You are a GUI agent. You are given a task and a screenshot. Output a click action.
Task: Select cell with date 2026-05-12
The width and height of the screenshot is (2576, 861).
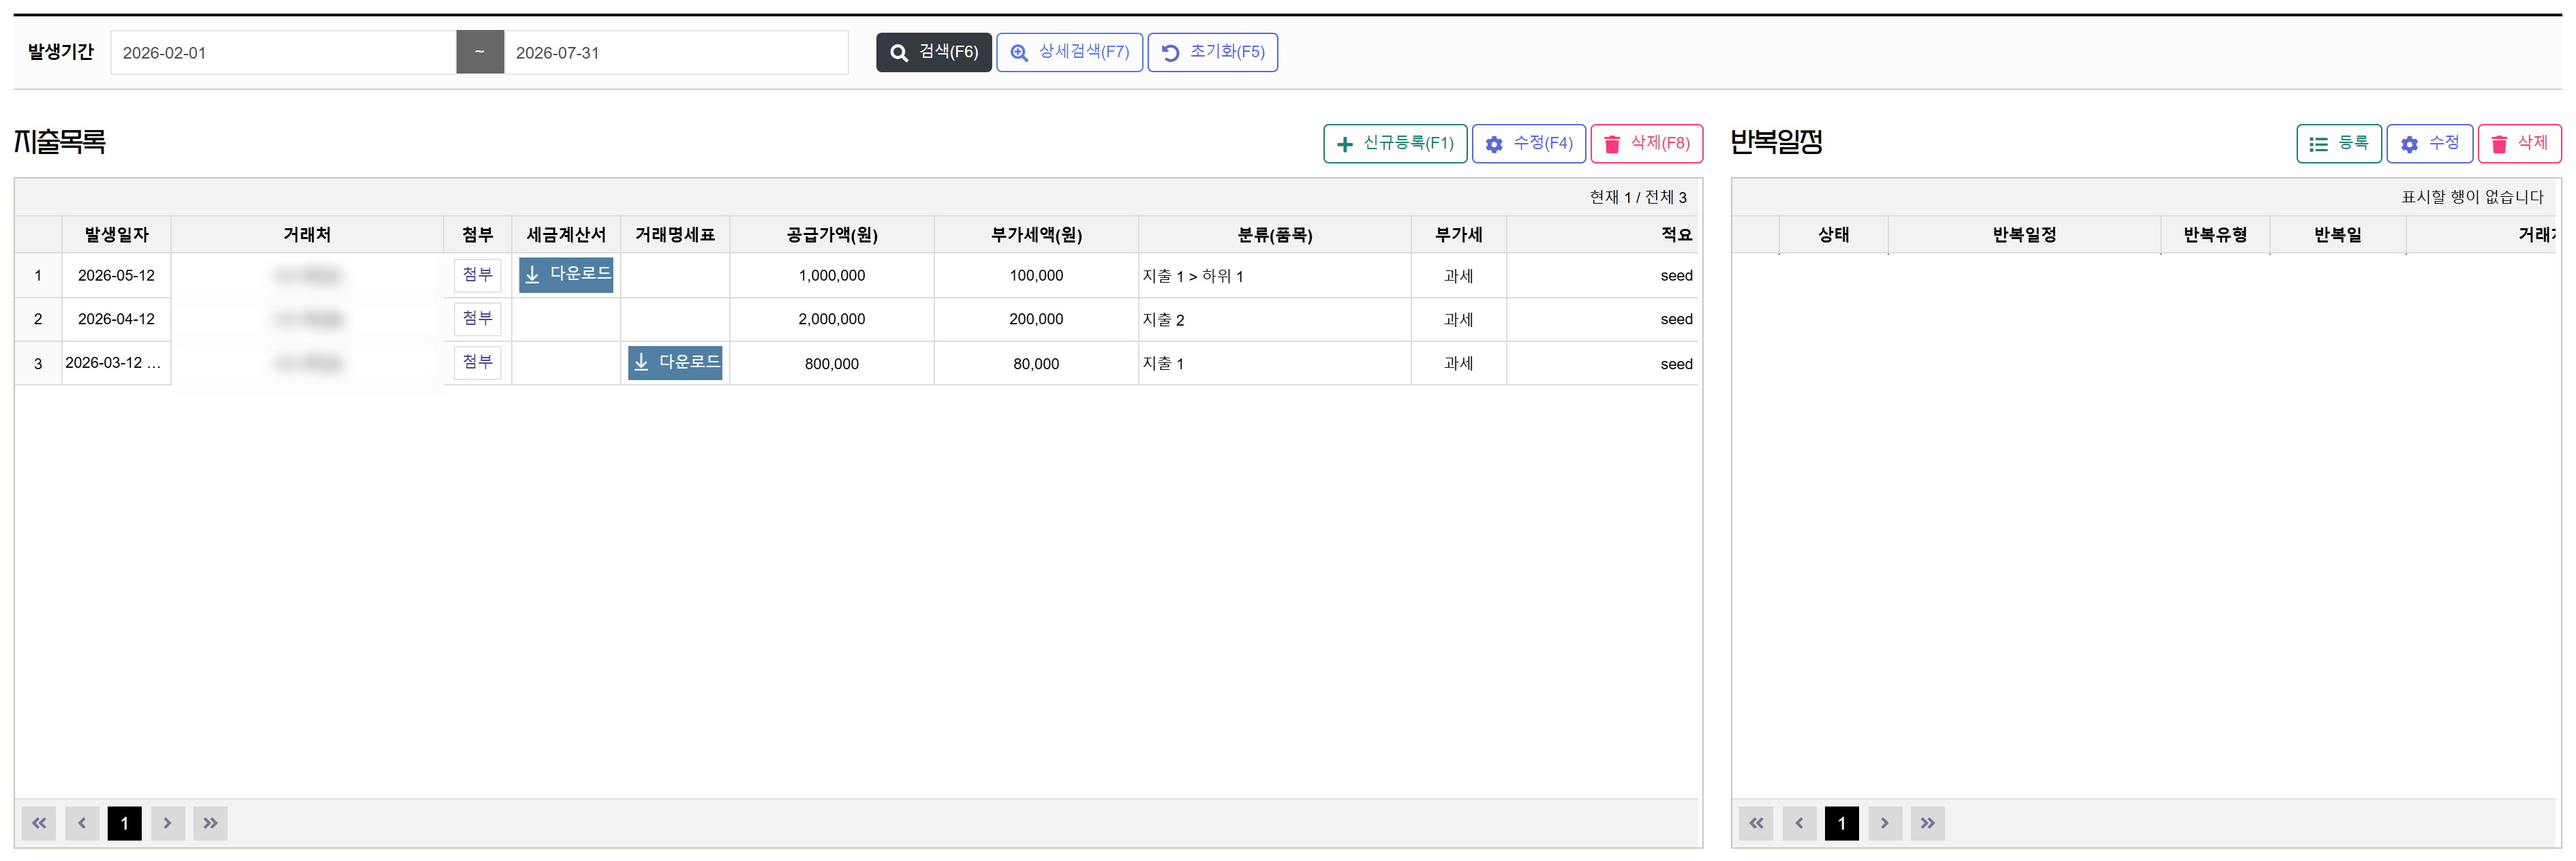116,276
